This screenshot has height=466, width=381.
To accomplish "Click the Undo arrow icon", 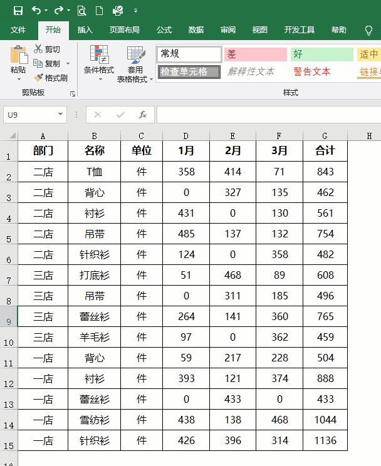I will 36,11.
